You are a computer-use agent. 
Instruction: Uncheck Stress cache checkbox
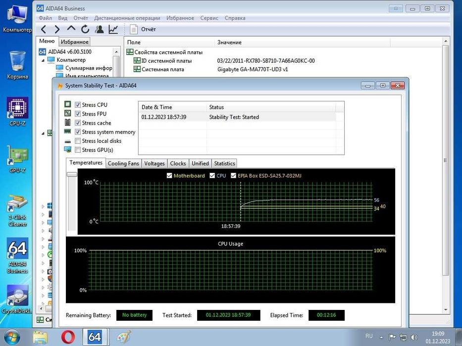click(78, 123)
